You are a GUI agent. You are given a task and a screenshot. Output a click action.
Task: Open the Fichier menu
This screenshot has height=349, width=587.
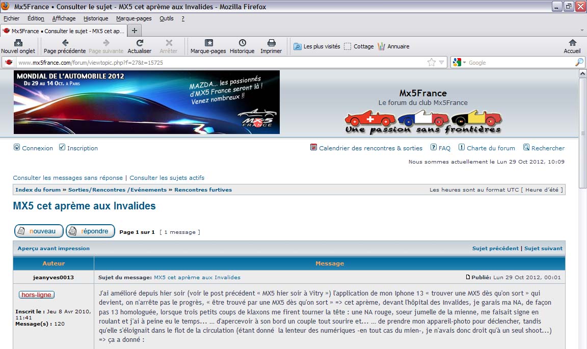point(12,18)
